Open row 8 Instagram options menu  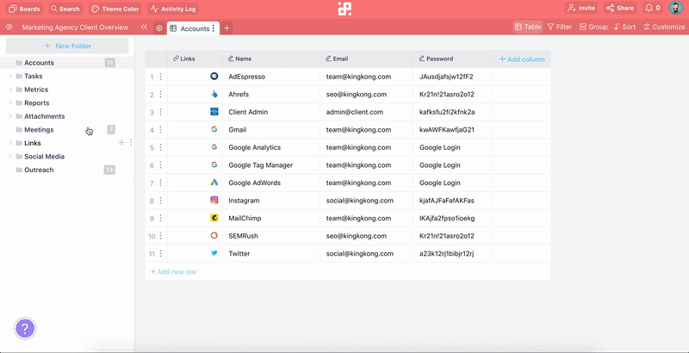click(x=160, y=201)
